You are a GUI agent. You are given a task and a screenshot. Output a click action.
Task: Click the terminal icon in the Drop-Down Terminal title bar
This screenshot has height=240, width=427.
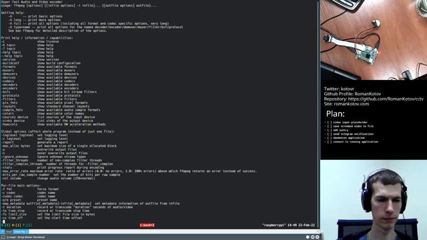point(3,237)
